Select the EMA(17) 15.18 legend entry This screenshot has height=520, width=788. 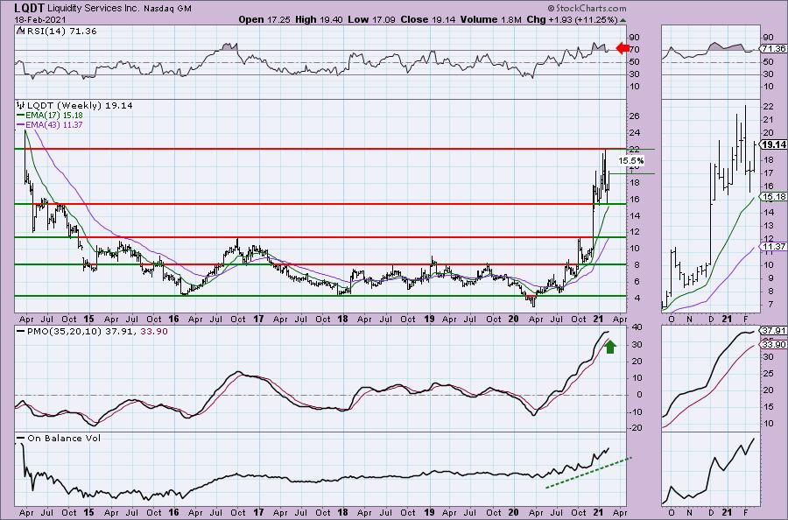[53, 116]
